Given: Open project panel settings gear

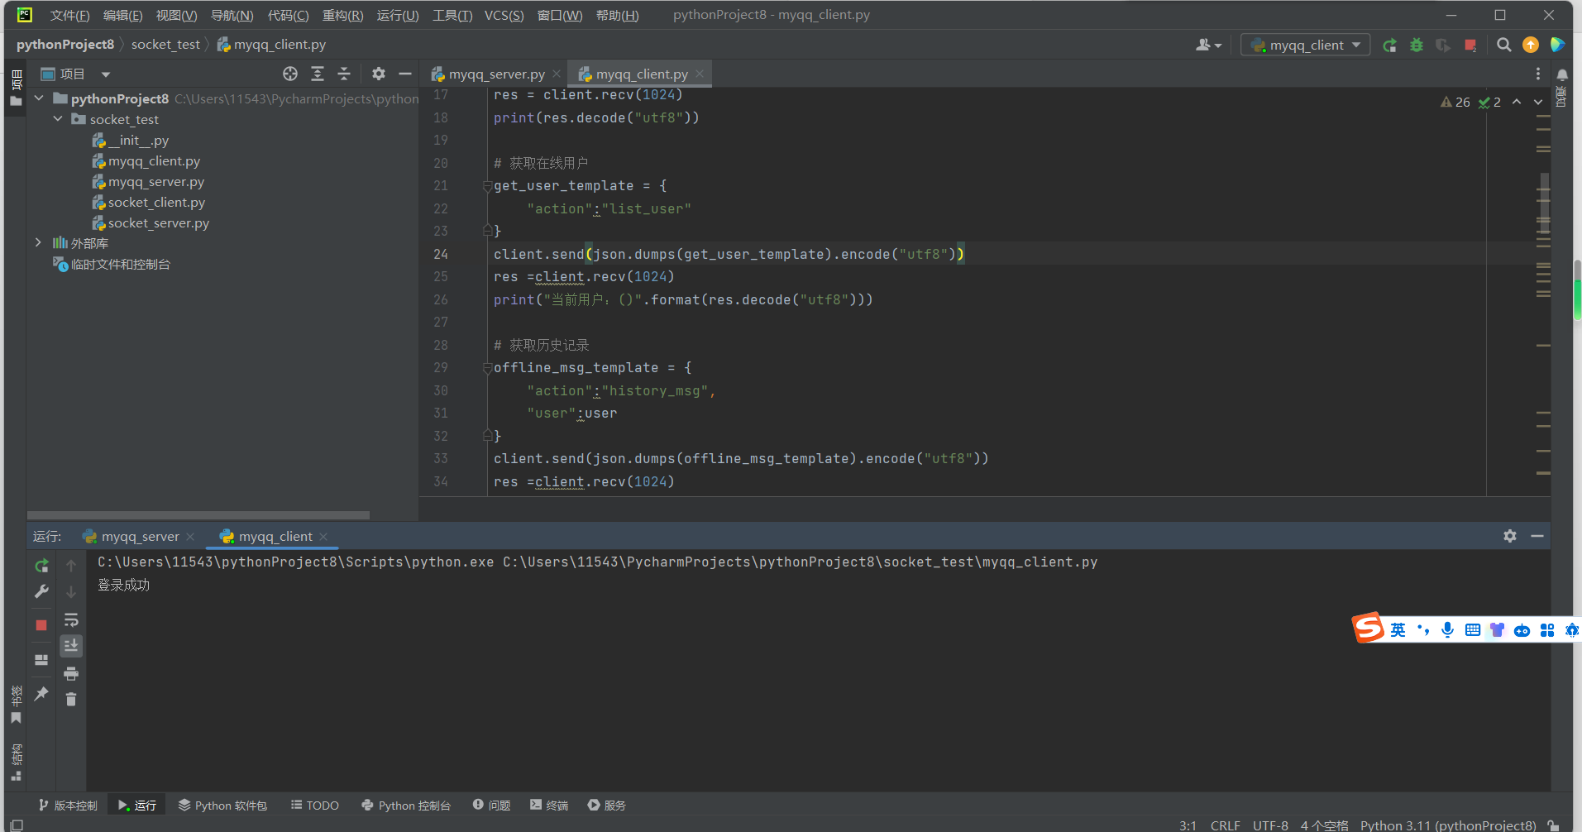Looking at the screenshot, I should coord(379,74).
